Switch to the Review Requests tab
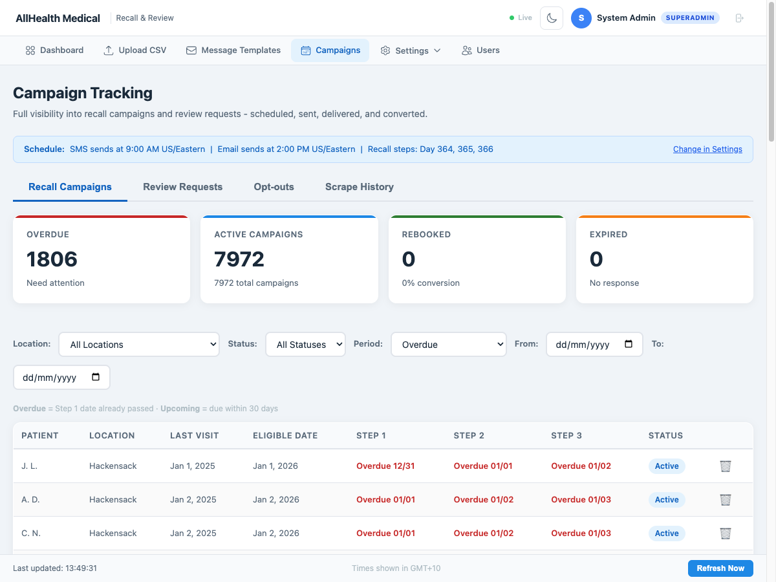This screenshot has height=582, width=776. point(182,187)
